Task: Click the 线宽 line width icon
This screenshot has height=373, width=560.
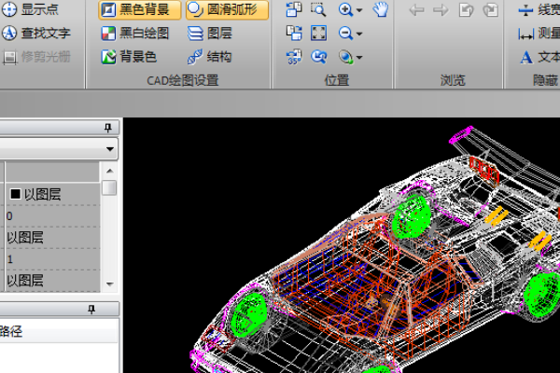Action: point(525,10)
